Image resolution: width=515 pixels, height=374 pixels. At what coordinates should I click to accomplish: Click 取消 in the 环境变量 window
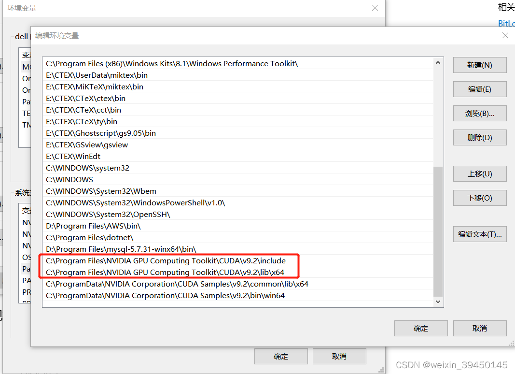pos(339,356)
